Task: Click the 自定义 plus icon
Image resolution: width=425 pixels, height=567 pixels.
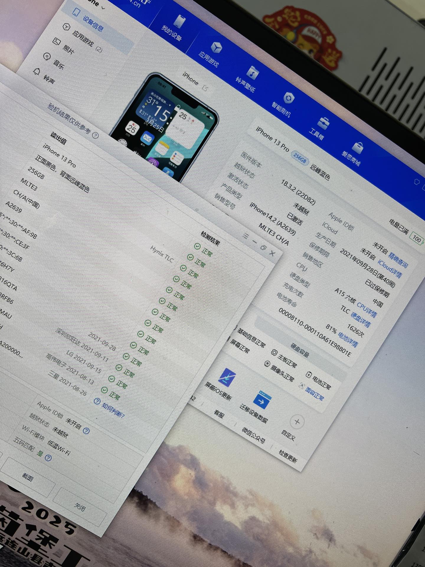Action: (x=297, y=422)
